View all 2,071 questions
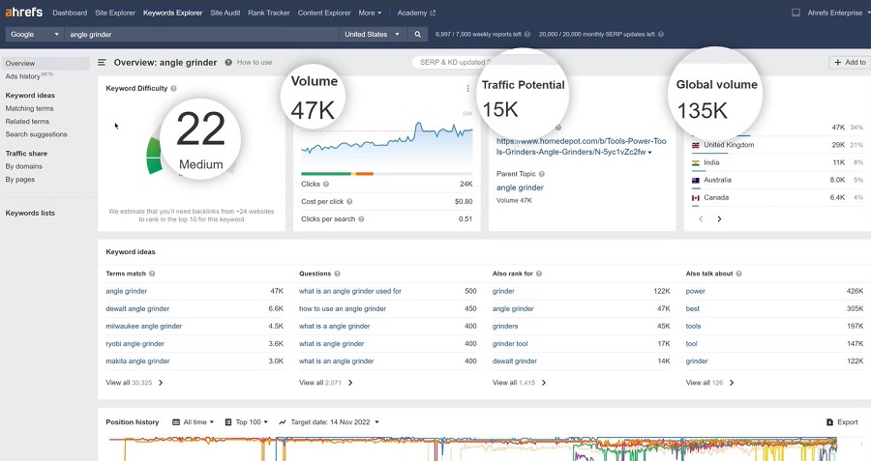Screen dimensions: 871x461 pyautogui.click(x=325, y=383)
